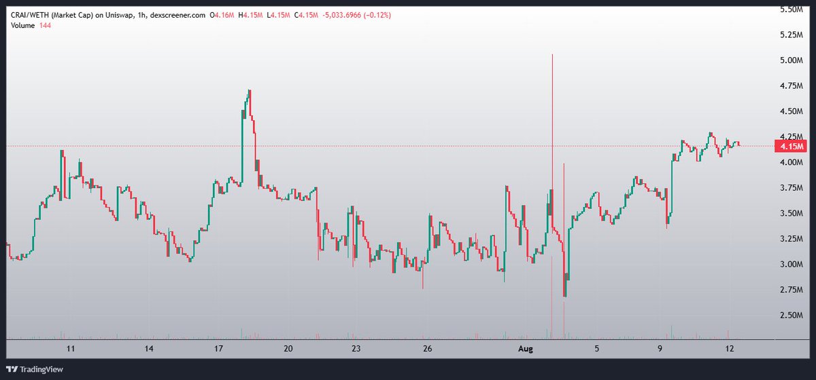
Task: Click the O4.16M open value in header
Action: [221, 15]
